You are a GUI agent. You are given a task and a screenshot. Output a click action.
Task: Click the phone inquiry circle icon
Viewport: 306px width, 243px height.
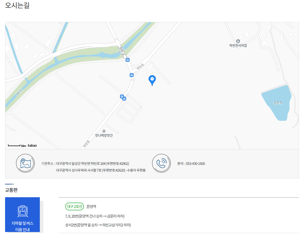click(x=161, y=163)
